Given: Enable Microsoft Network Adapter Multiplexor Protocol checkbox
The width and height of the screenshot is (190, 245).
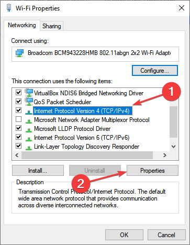Looking at the screenshot, I should tap(18, 119).
